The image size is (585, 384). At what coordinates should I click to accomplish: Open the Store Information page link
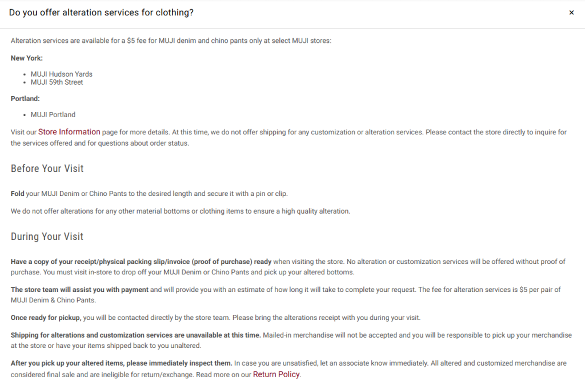tap(69, 132)
